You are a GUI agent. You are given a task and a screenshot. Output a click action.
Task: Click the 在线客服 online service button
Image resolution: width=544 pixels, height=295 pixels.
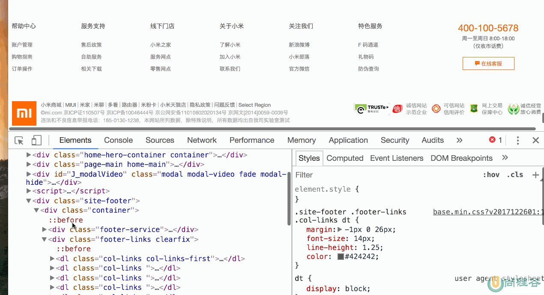pos(488,63)
